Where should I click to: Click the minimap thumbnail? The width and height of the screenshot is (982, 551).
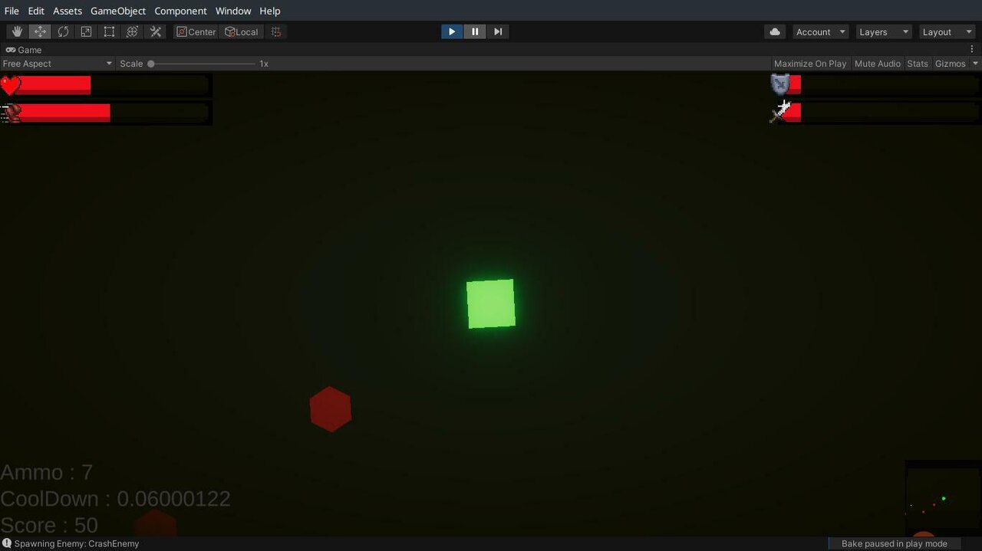tap(944, 497)
